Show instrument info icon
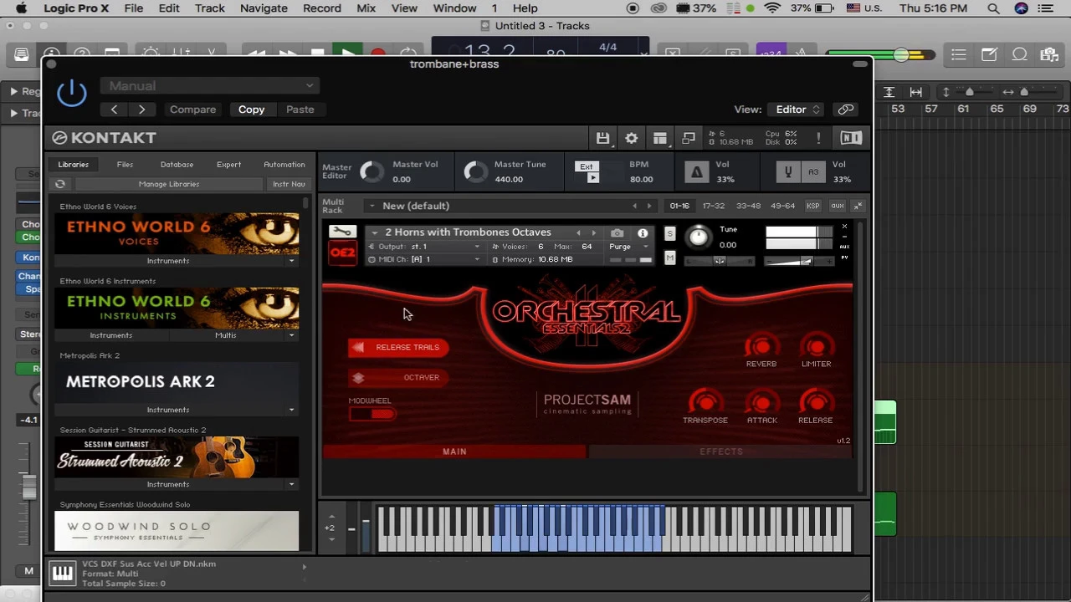This screenshot has width=1071, height=602. coord(643,233)
